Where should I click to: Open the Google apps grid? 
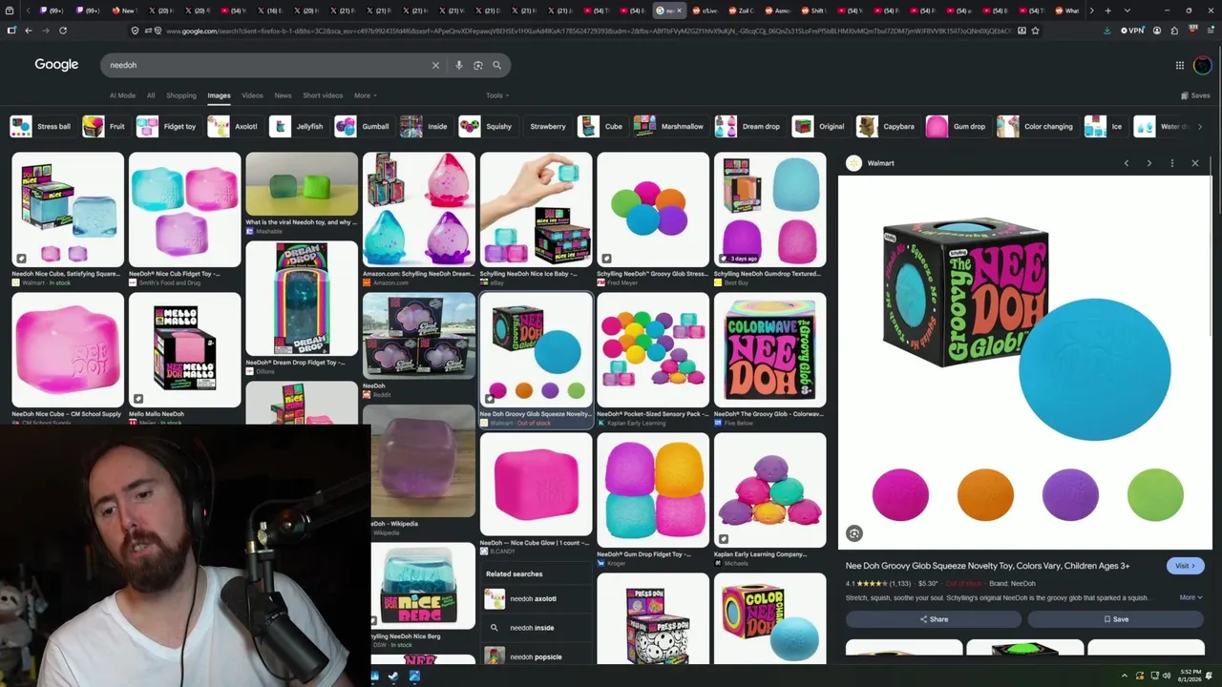tap(1180, 65)
